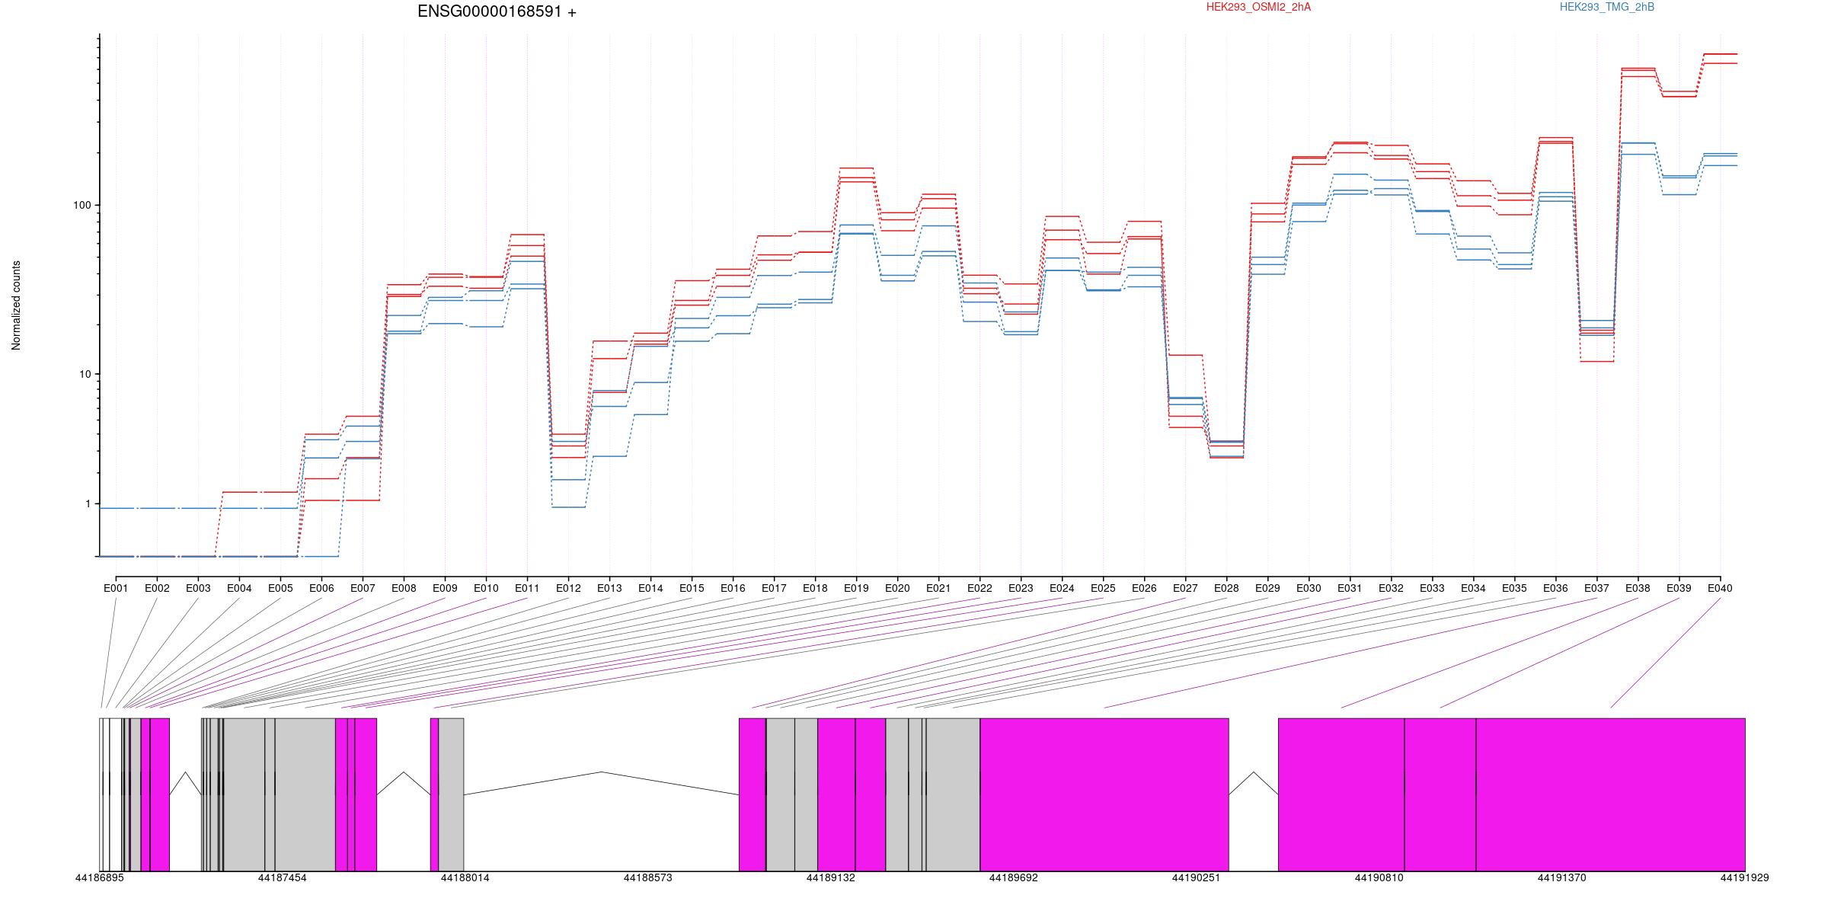The width and height of the screenshot is (1828, 914).
Task: Select exon bin label E011
Action: coord(527,588)
